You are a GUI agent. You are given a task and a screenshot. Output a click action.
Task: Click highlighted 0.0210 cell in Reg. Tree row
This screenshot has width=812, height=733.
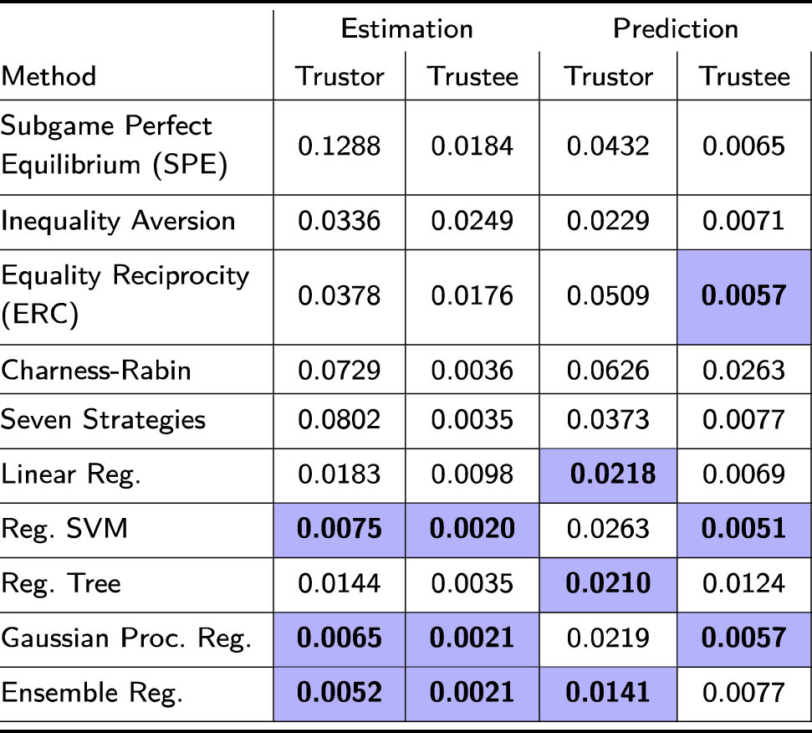[609, 583]
